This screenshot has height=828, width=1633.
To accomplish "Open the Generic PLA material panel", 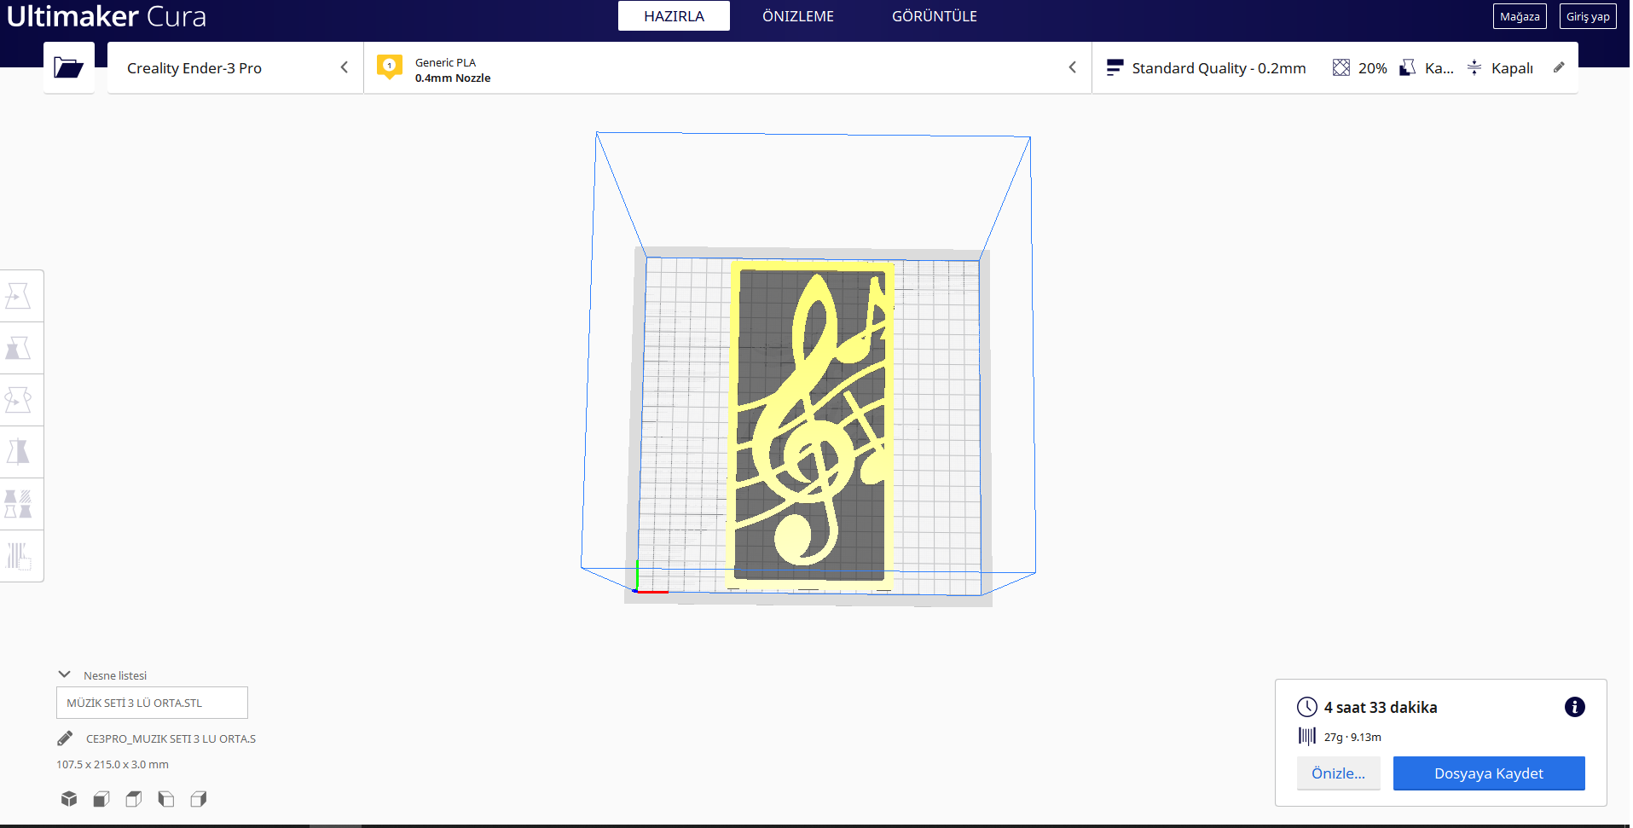I will click(x=725, y=67).
